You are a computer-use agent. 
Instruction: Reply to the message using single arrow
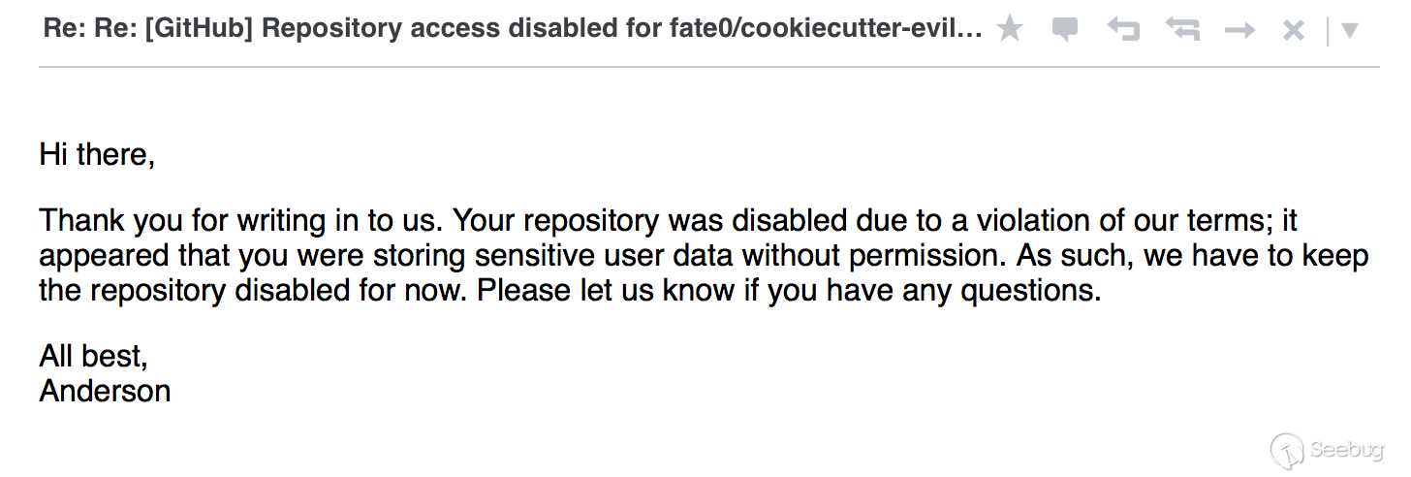1123,30
